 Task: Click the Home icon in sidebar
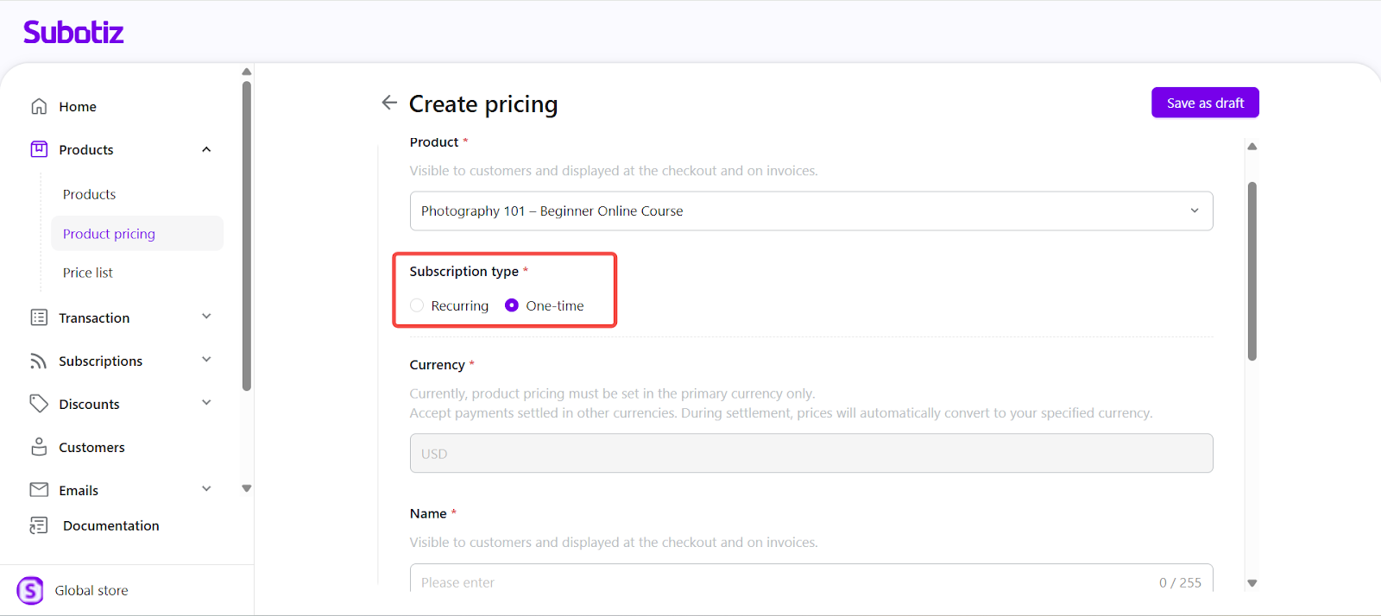point(39,106)
